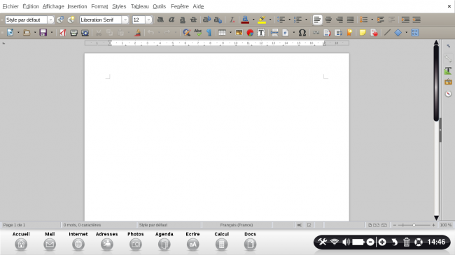This screenshot has height=255, width=455.
Task: Click the Update Selected Style icon
Action: coord(60,20)
